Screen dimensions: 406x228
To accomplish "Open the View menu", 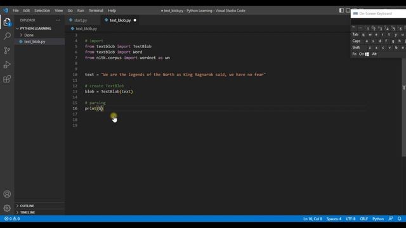I will point(59,11).
